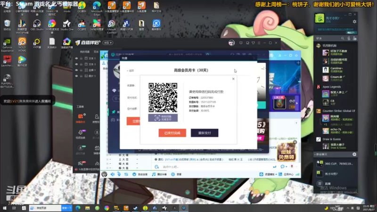Image resolution: width=377 pixels, height=212 pixels.
Task: Open the mods folder shortcut
Action: (67, 8)
